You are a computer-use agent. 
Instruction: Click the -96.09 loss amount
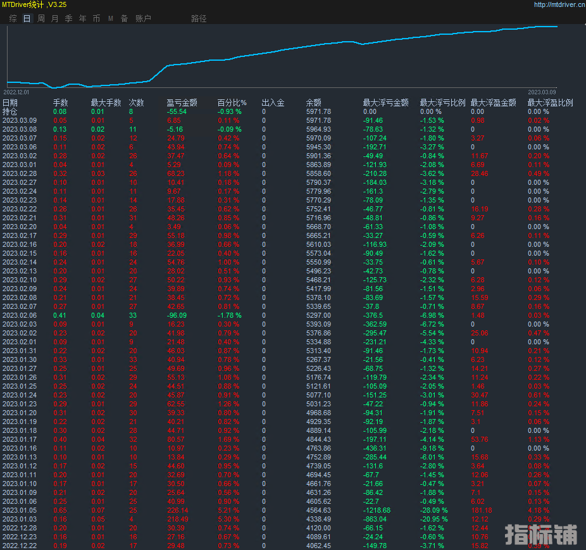tap(177, 316)
